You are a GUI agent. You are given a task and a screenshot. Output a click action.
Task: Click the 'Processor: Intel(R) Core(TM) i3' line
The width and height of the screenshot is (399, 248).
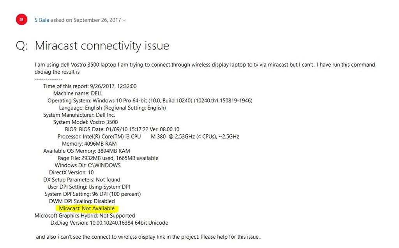coord(148,136)
